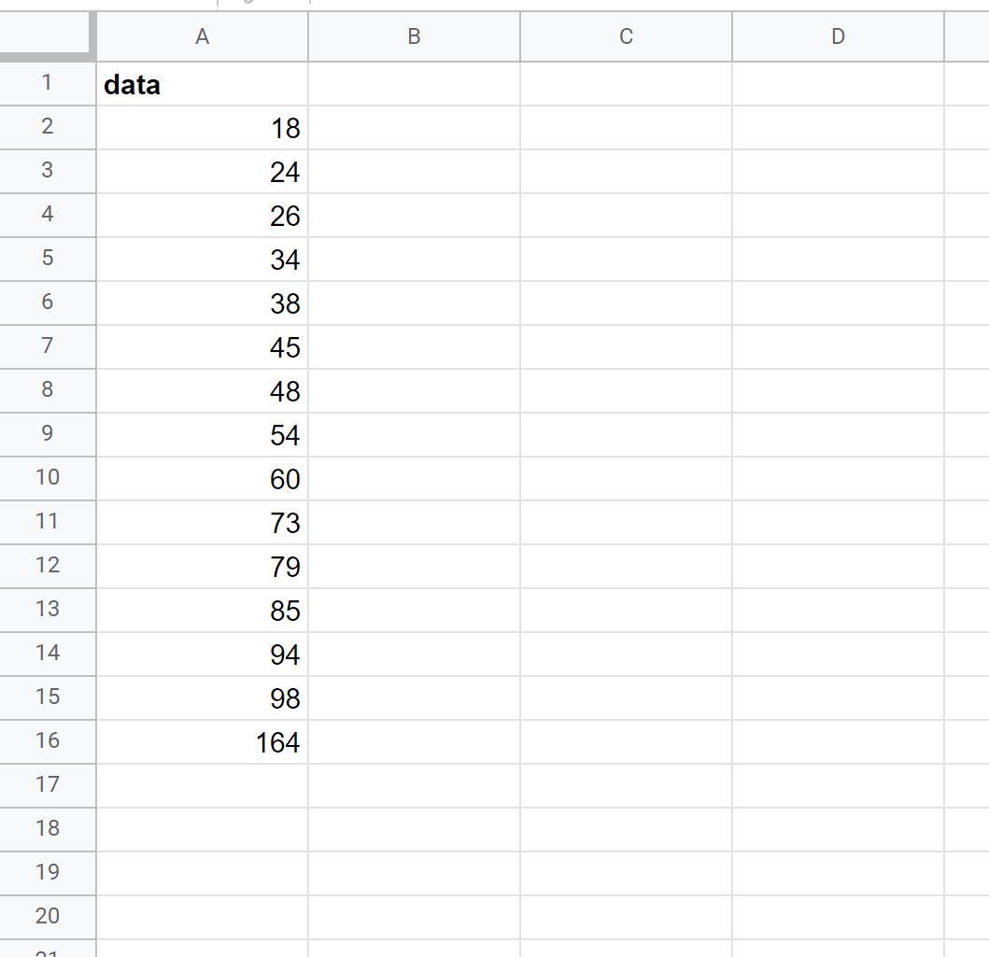The width and height of the screenshot is (989, 957).
Task: Click empty cell B2
Action: 414,128
